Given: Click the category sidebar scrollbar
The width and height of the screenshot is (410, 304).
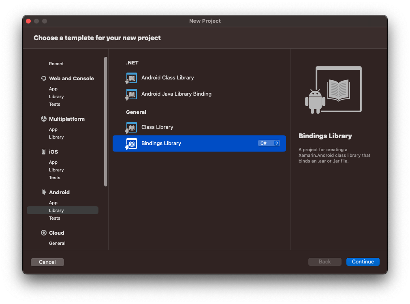Looking at the screenshot, I should pyautogui.click(x=106, y=122).
